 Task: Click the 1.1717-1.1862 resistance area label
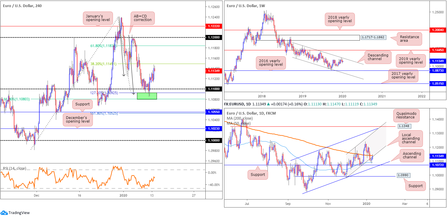[x=372, y=38]
